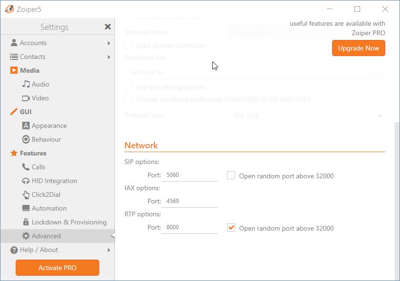Toggle Use only strong ciphers checkbox
Screen dimensions: 400x281
[x=129, y=87]
